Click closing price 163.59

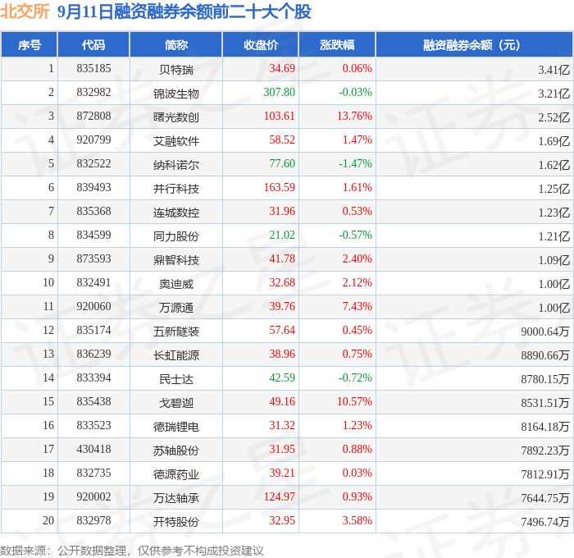[x=279, y=187]
